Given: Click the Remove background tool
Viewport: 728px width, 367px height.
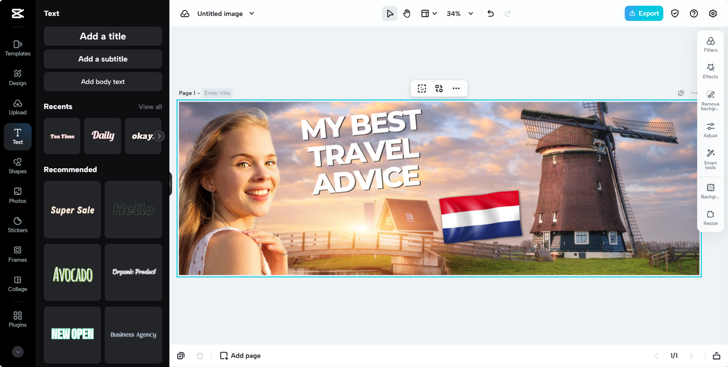Looking at the screenshot, I should (710, 98).
